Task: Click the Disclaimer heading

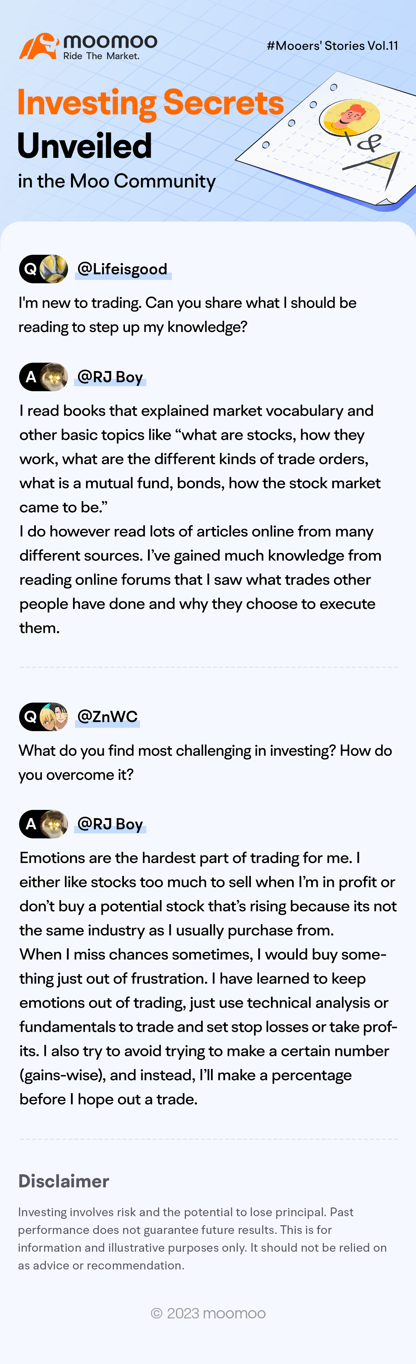Action: point(64,1181)
